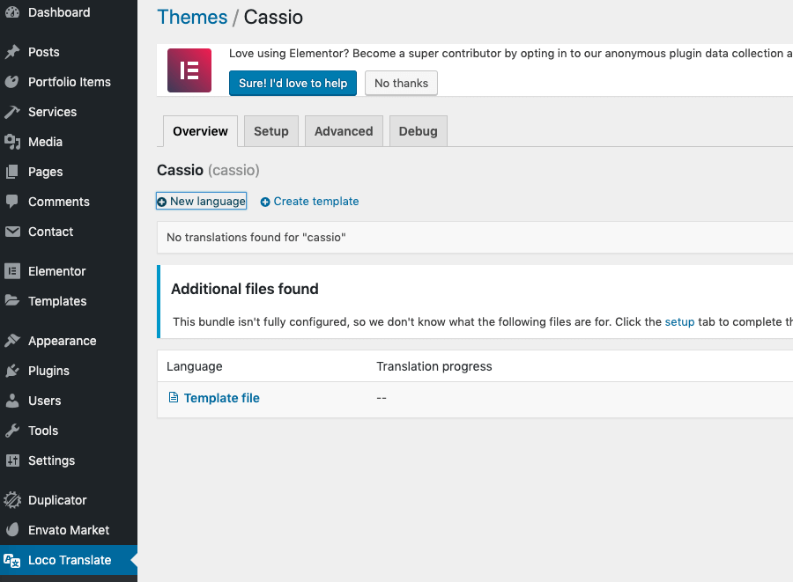Click the Elementor sidebar icon

click(12, 271)
